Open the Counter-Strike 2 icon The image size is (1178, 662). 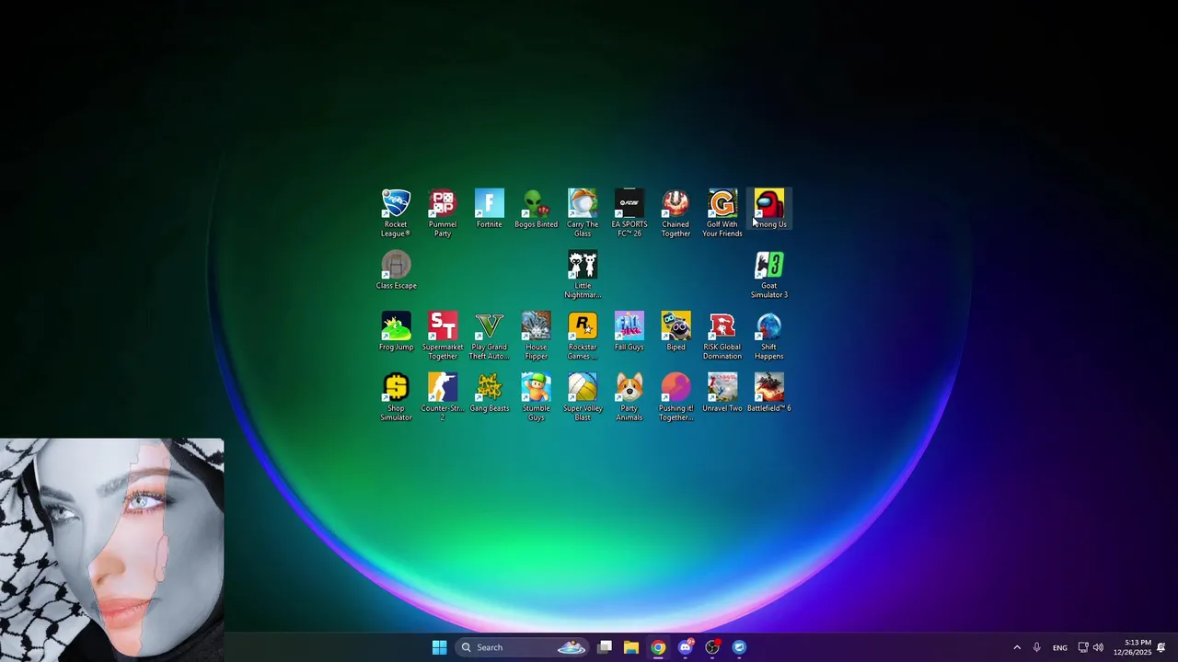[x=443, y=398]
